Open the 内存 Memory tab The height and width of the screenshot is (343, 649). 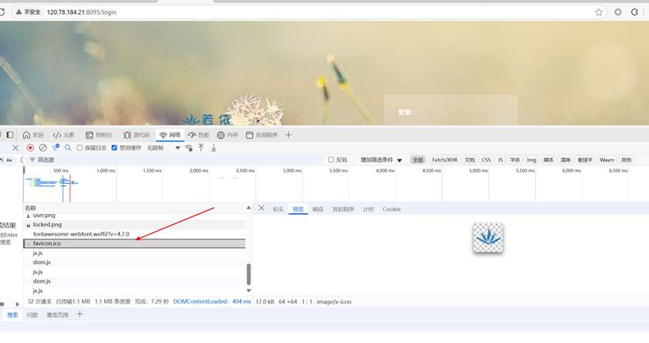[228, 135]
